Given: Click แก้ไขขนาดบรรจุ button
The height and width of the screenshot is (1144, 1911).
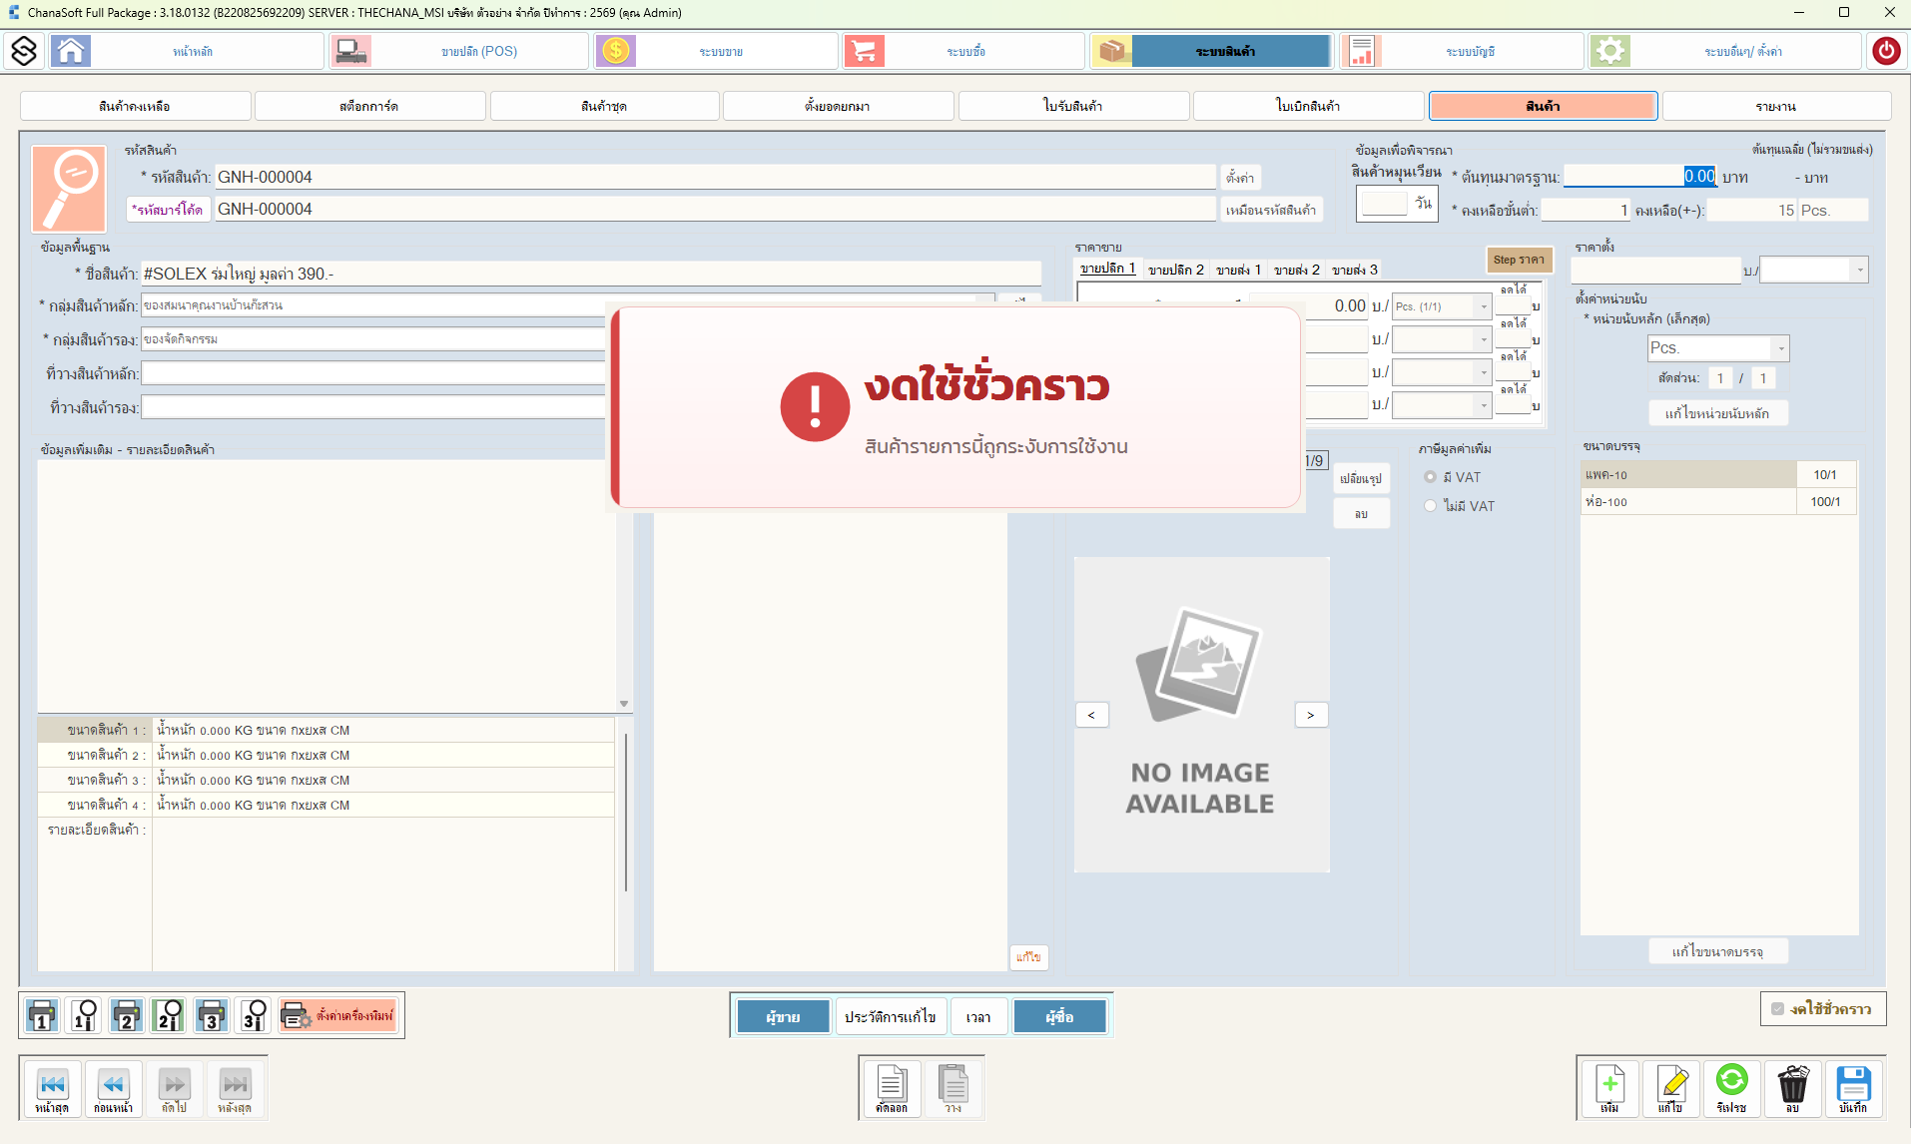Looking at the screenshot, I should (x=1717, y=951).
